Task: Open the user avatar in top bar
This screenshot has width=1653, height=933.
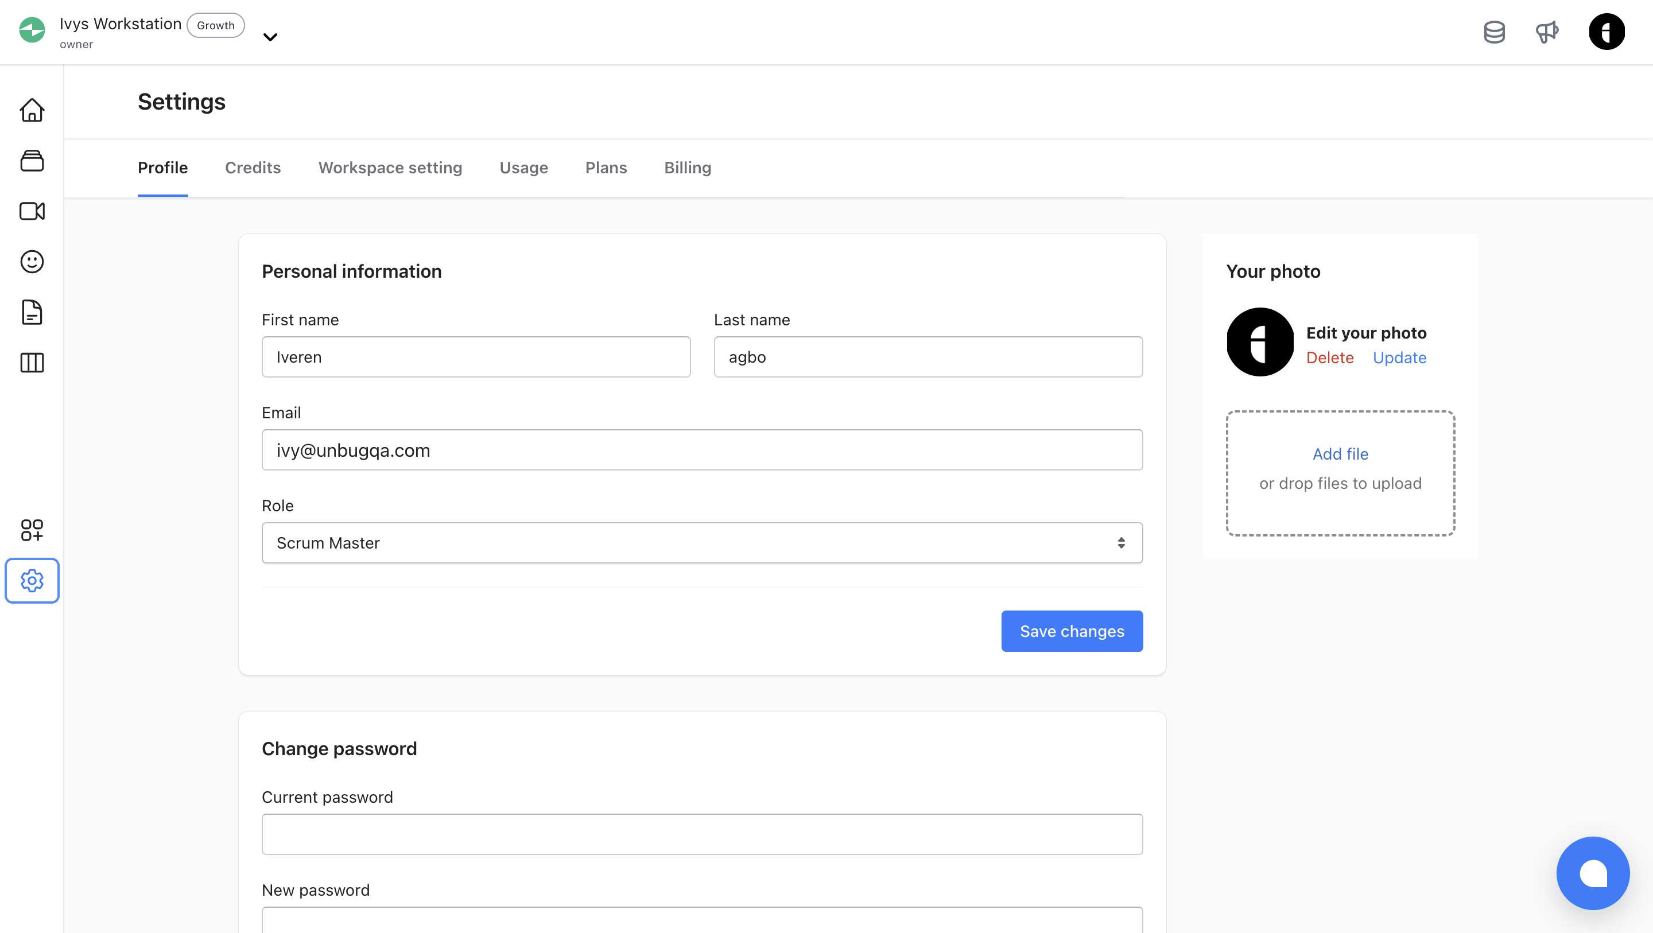Action: [x=1606, y=32]
